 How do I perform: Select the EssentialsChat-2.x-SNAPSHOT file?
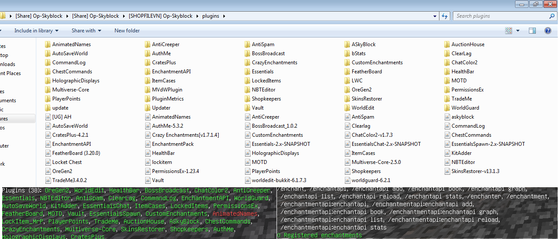(382, 144)
